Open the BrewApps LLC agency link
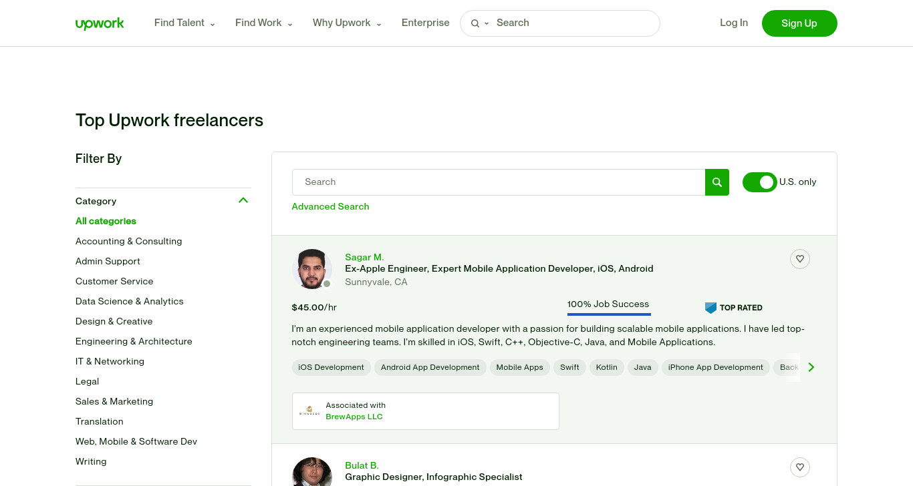 [x=354, y=417]
